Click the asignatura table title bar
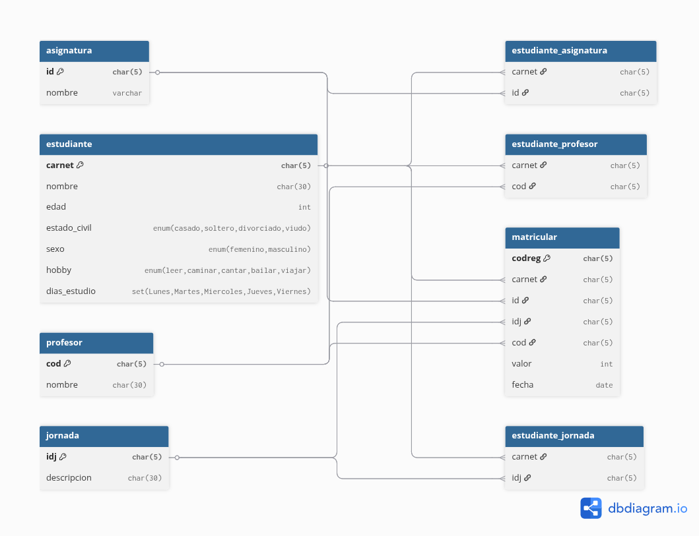Image resolution: width=699 pixels, height=536 pixels. point(94,51)
